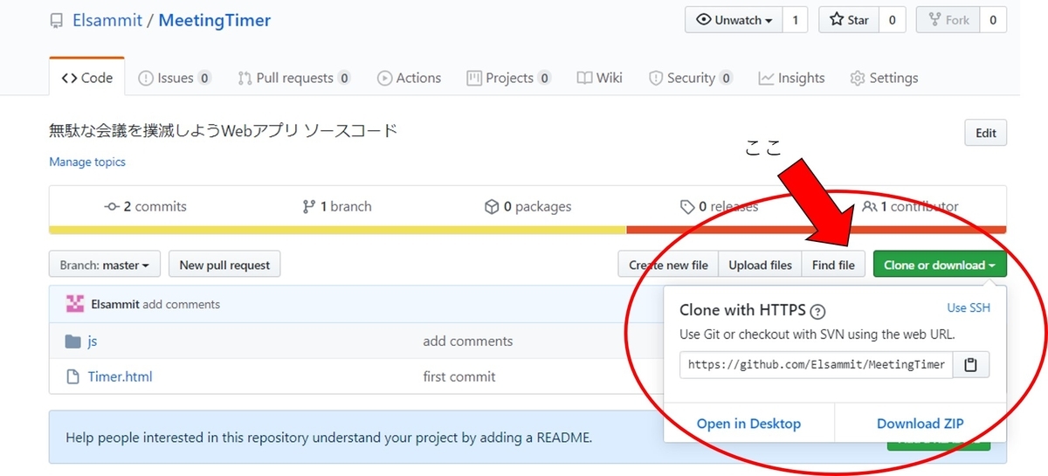
Task: Open the Security tab
Action: tap(691, 78)
